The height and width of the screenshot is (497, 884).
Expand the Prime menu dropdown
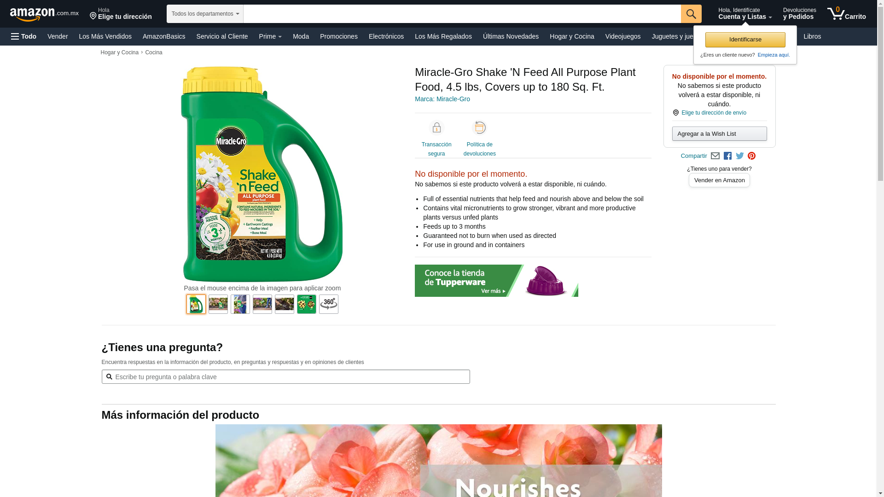tap(270, 36)
